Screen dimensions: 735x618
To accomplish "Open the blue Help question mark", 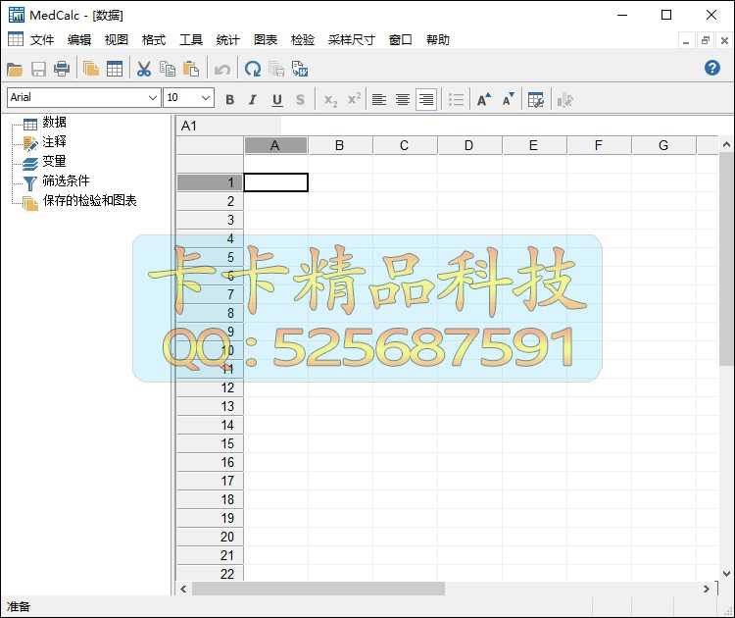I will [712, 69].
